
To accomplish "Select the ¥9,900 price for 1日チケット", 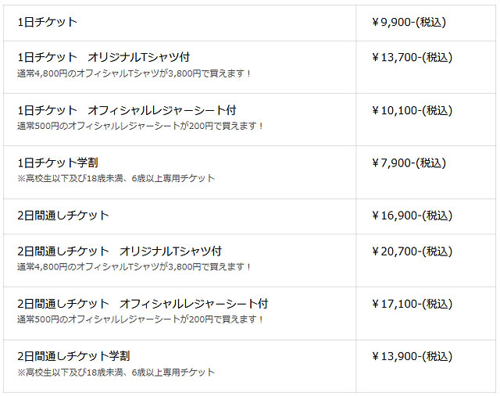I will (x=409, y=22).
